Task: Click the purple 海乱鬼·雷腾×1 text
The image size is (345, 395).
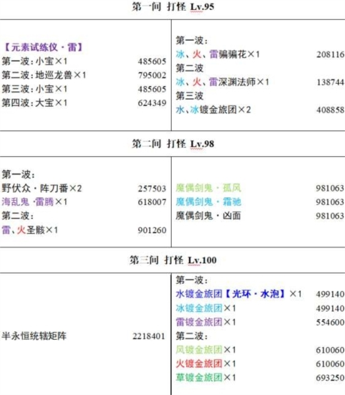Action: coord(34,202)
